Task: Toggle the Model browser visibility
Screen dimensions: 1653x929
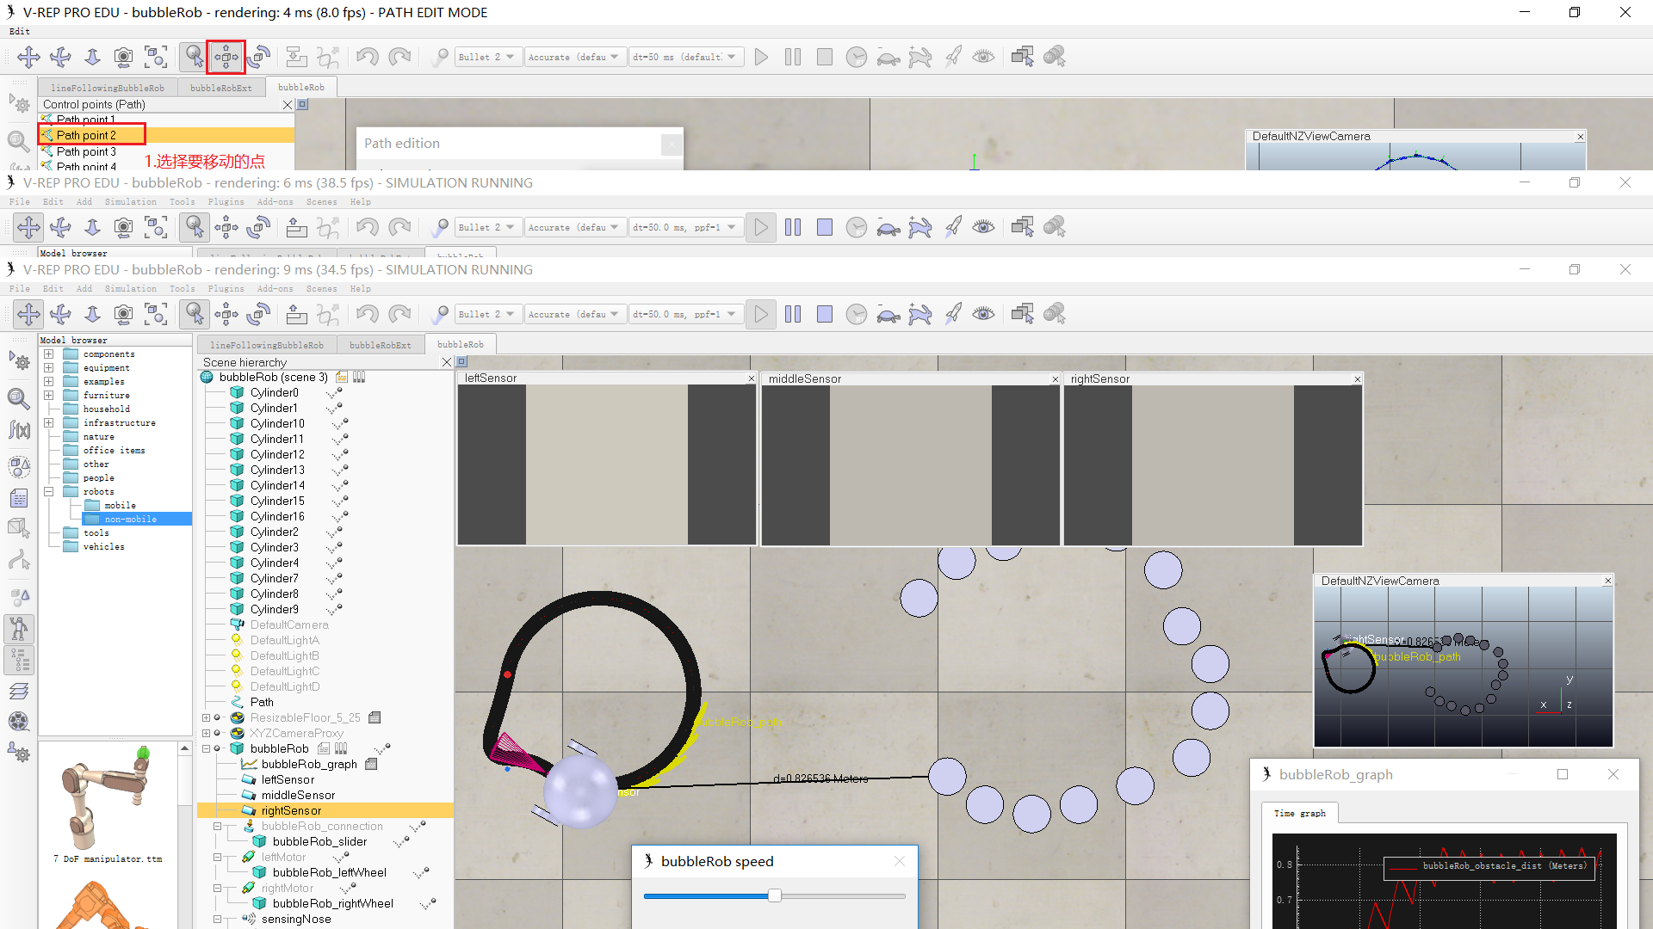Action: coord(19,629)
